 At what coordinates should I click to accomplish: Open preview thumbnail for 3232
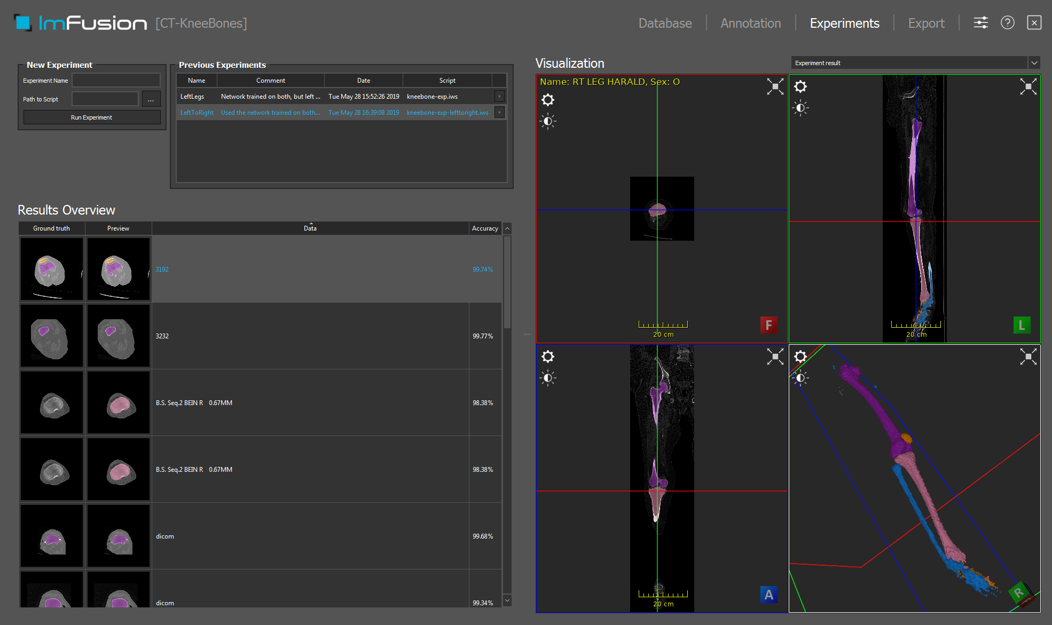click(119, 336)
